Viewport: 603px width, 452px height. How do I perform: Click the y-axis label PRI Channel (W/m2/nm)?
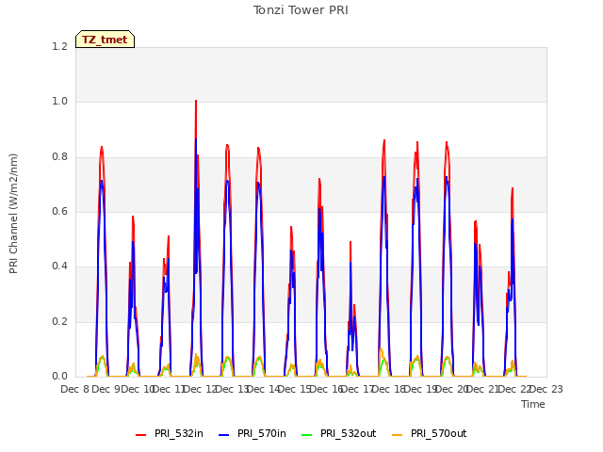click(x=13, y=214)
